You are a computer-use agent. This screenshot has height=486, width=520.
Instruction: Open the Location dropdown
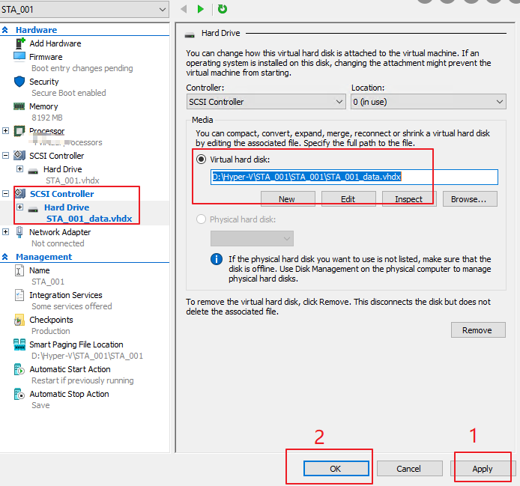point(428,102)
